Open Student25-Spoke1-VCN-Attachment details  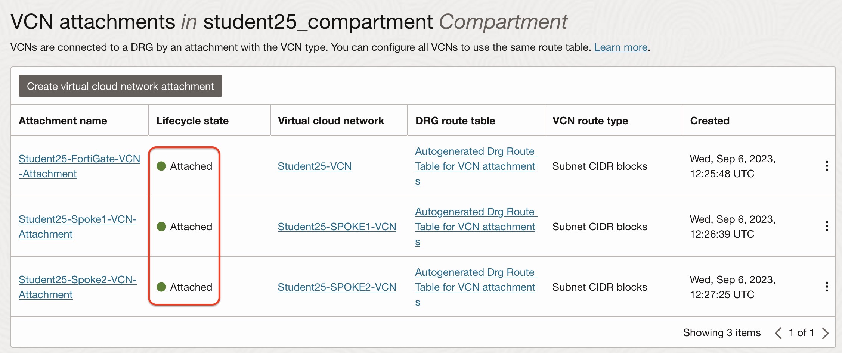pos(77,227)
